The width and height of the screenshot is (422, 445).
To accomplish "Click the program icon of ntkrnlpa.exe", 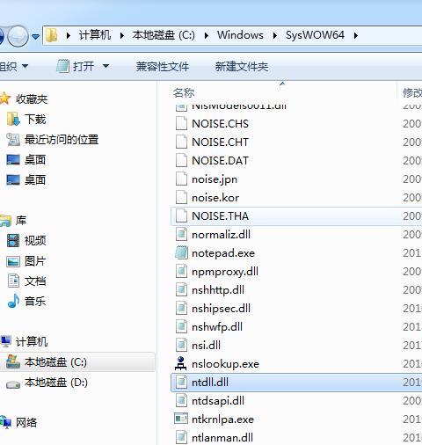I will click(x=181, y=419).
